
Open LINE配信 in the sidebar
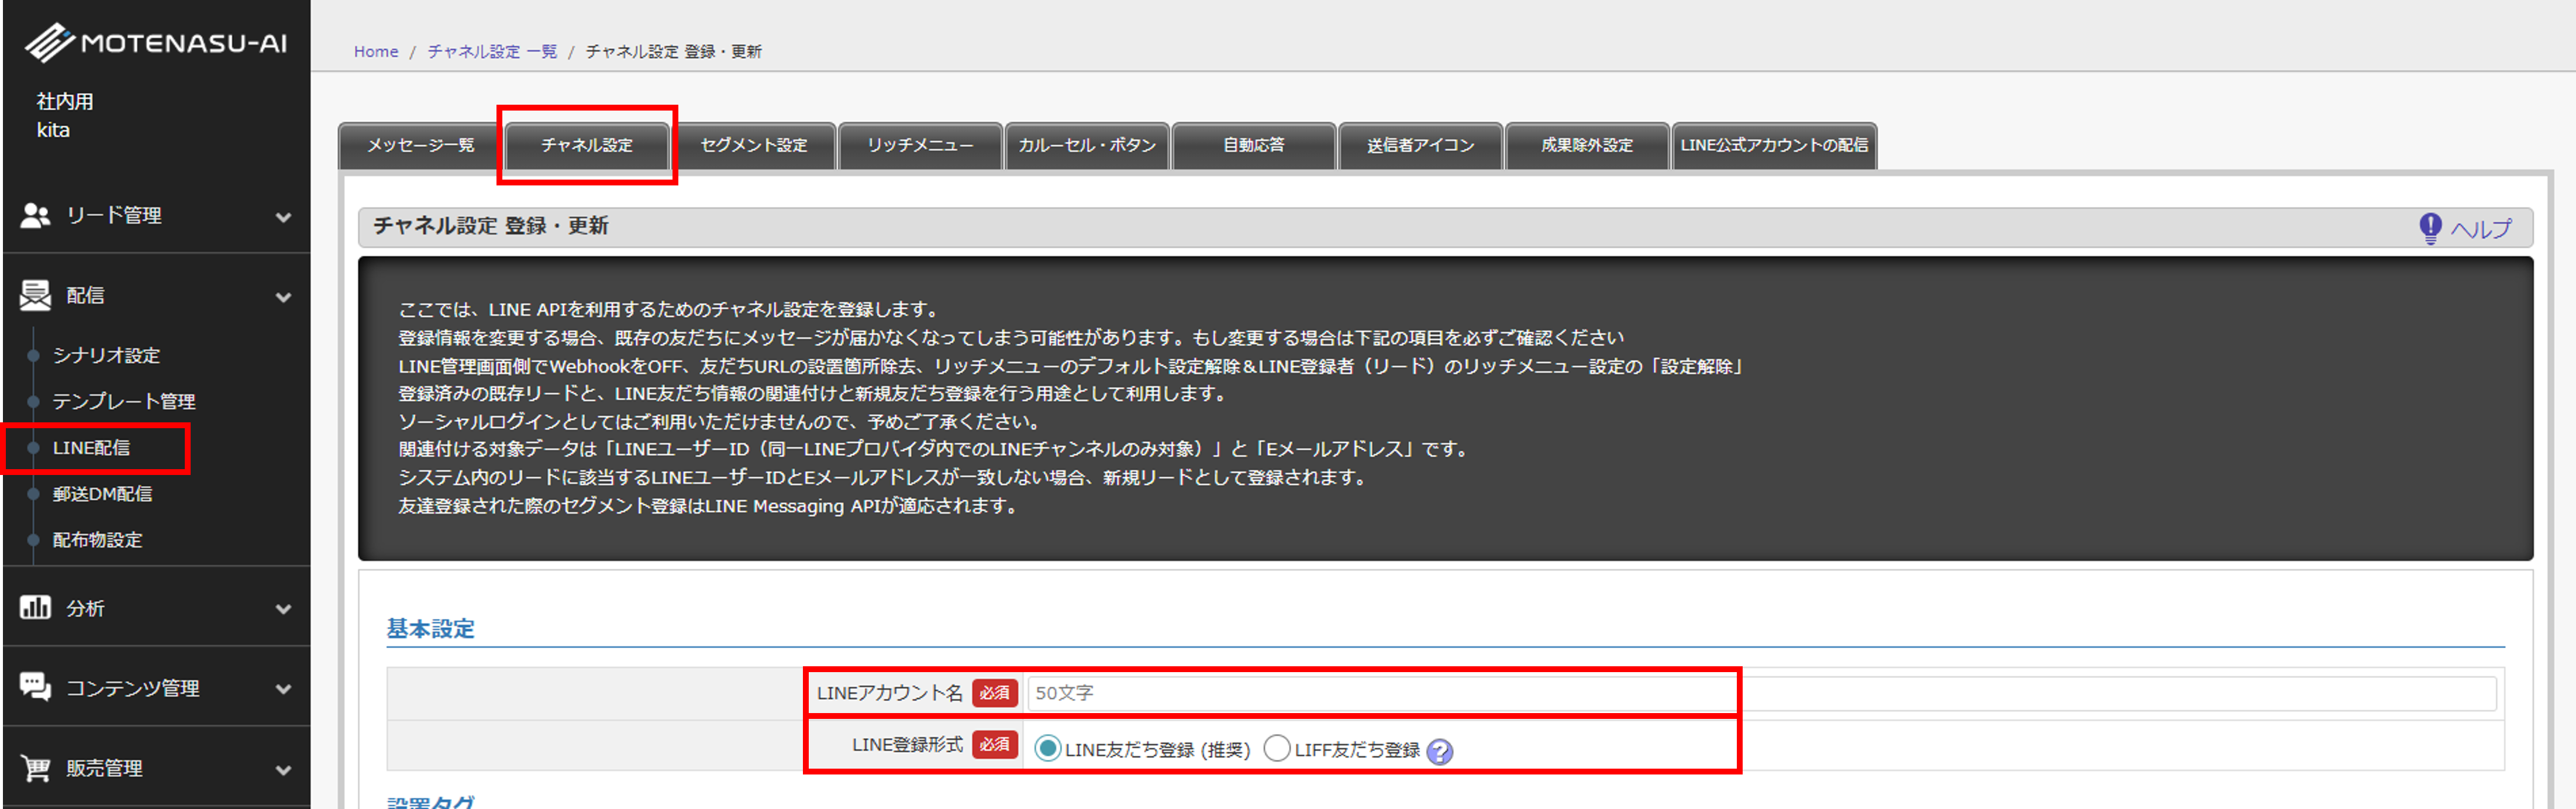point(91,448)
